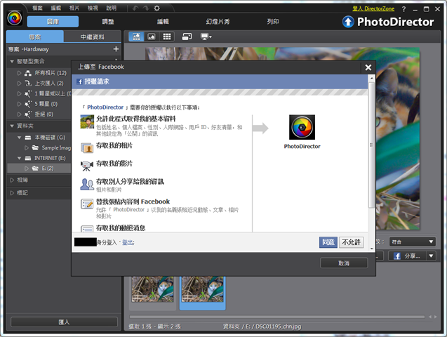This screenshot has height=337, width=447.
Task: Collapse the smart collections (智慧型集合) section
Action: pos(12,62)
